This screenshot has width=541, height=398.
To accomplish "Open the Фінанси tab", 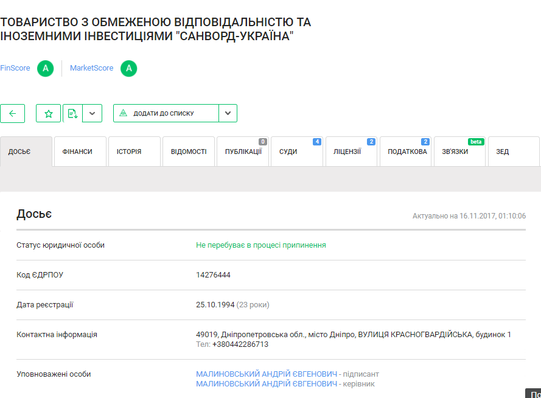I will 77,152.
